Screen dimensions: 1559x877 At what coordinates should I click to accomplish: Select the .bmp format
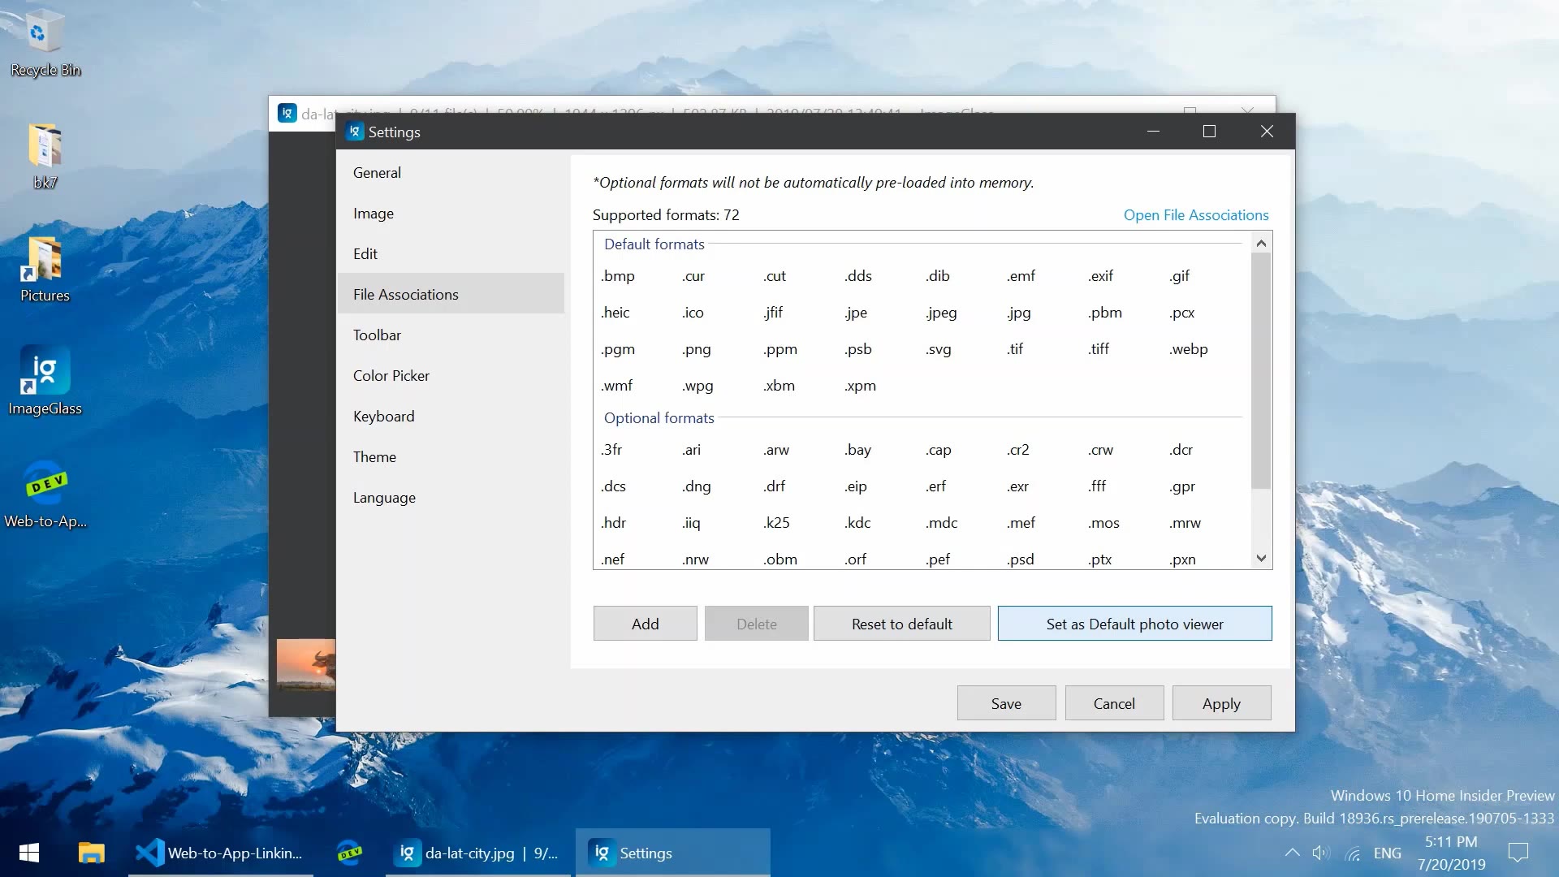[619, 276]
